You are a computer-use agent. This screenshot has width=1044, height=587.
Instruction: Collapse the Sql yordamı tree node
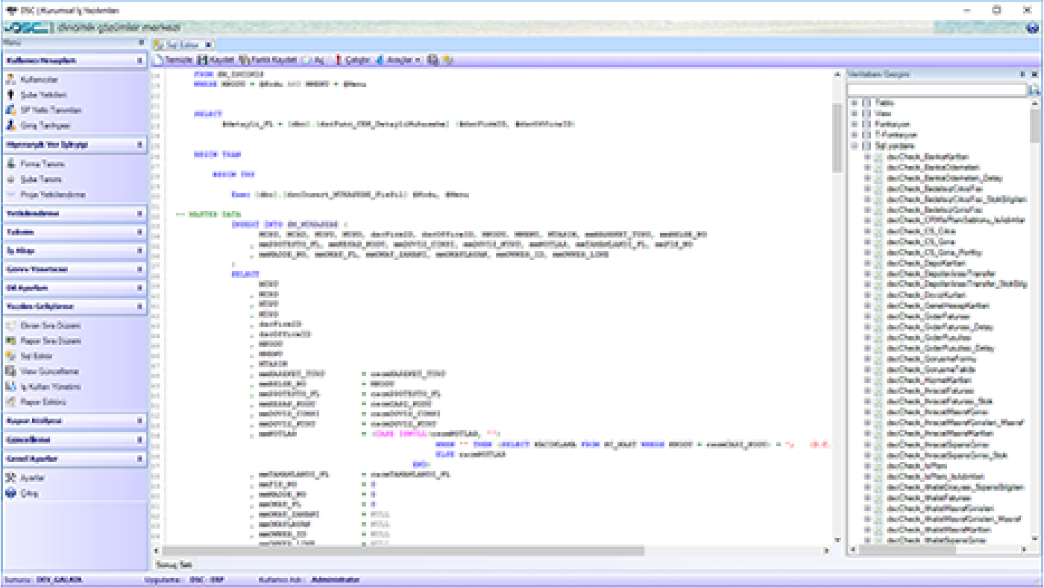pyautogui.click(x=854, y=147)
